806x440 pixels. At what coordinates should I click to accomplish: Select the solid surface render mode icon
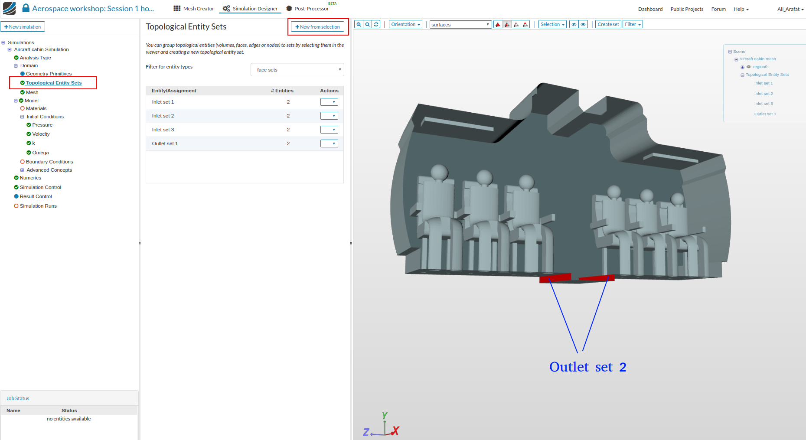pos(498,25)
